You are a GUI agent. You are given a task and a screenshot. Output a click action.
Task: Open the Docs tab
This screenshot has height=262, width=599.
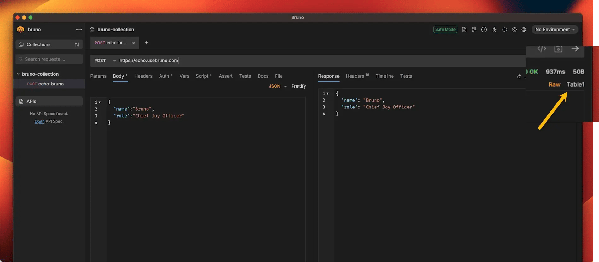click(x=263, y=76)
